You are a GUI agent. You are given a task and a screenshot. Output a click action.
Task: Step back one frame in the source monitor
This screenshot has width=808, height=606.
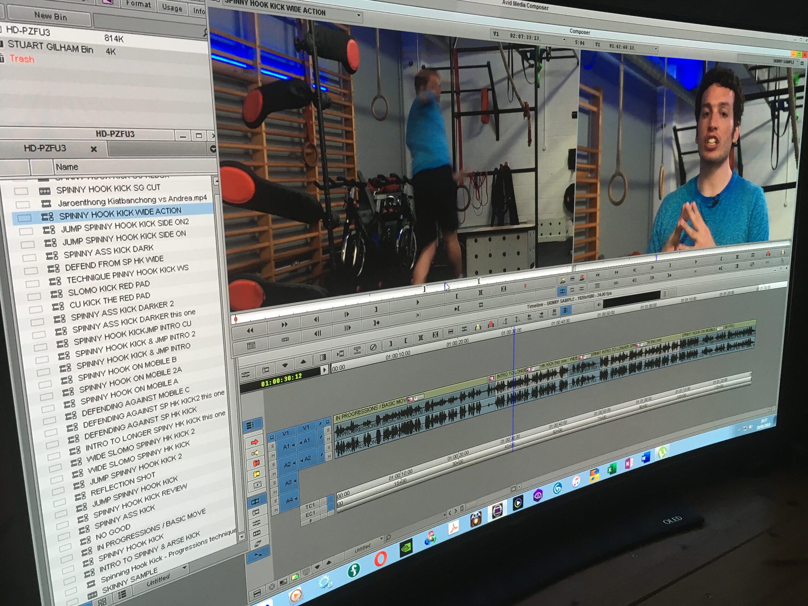(x=316, y=319)
